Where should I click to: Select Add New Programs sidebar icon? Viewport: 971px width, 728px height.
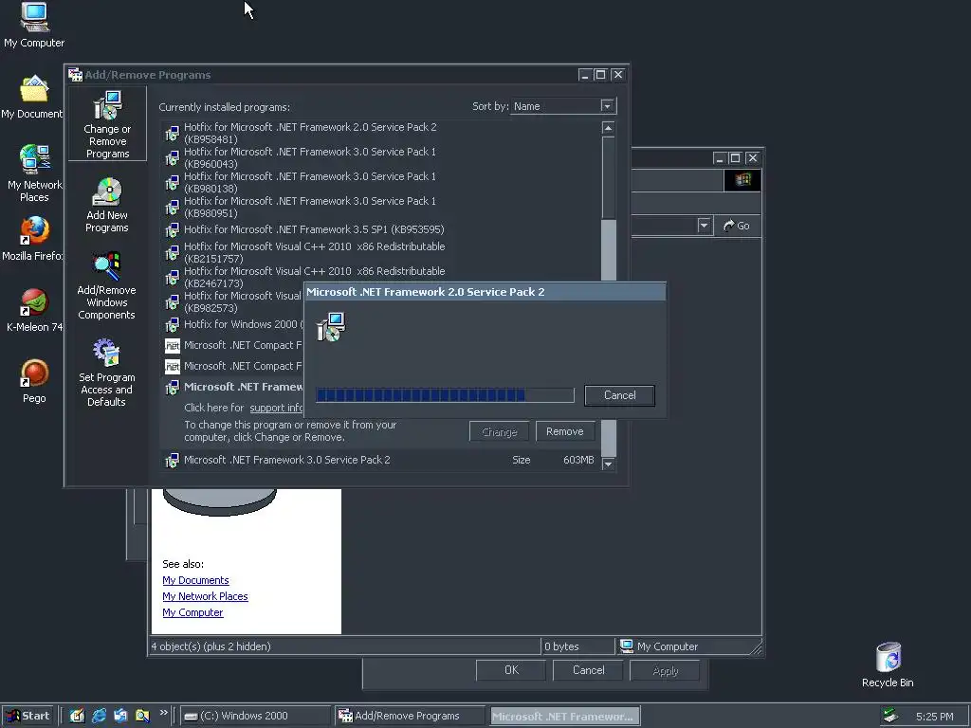[107, 206]
